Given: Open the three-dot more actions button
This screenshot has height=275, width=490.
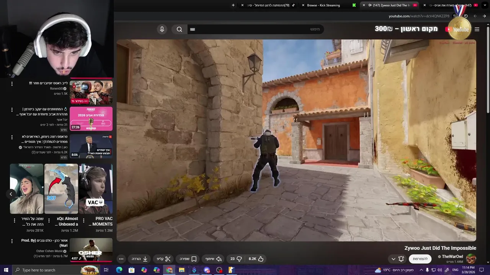Looking at the screenshot, I should click(x=121, y=259).
